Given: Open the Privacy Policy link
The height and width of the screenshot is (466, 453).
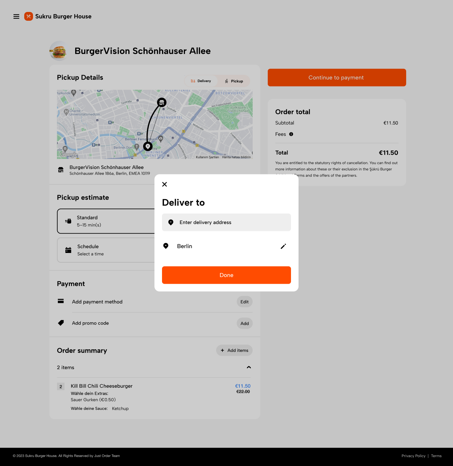Looking at the screenshot, I should point(413,456).
